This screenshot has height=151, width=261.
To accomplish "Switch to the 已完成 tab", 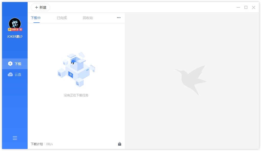I will coord(62,18).
